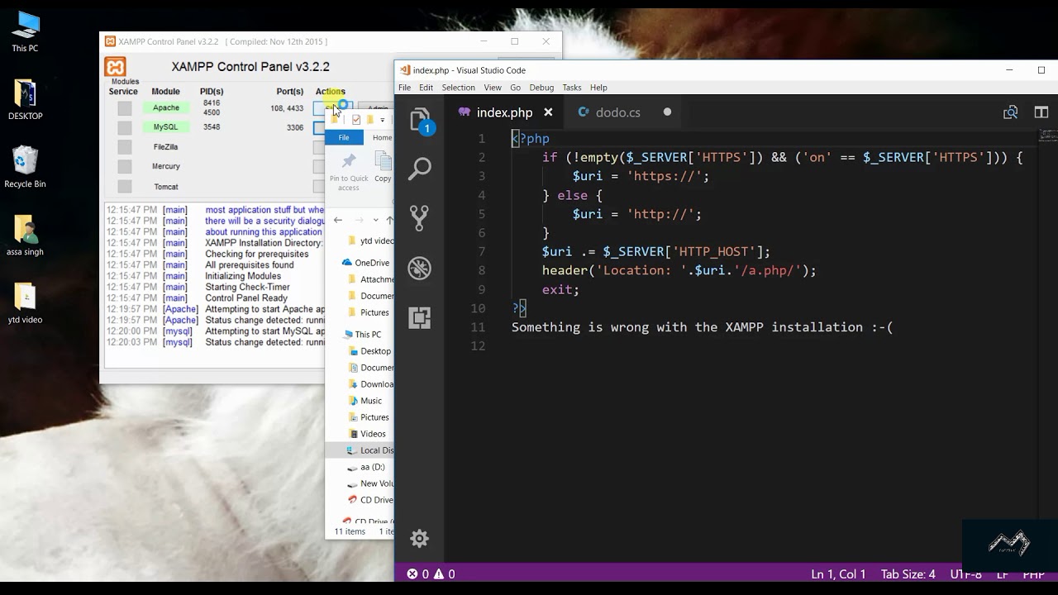Click UTF-8 encoding in status bar
The width and height of the screenshot is (1058, 595).
(x=965, y=574)
